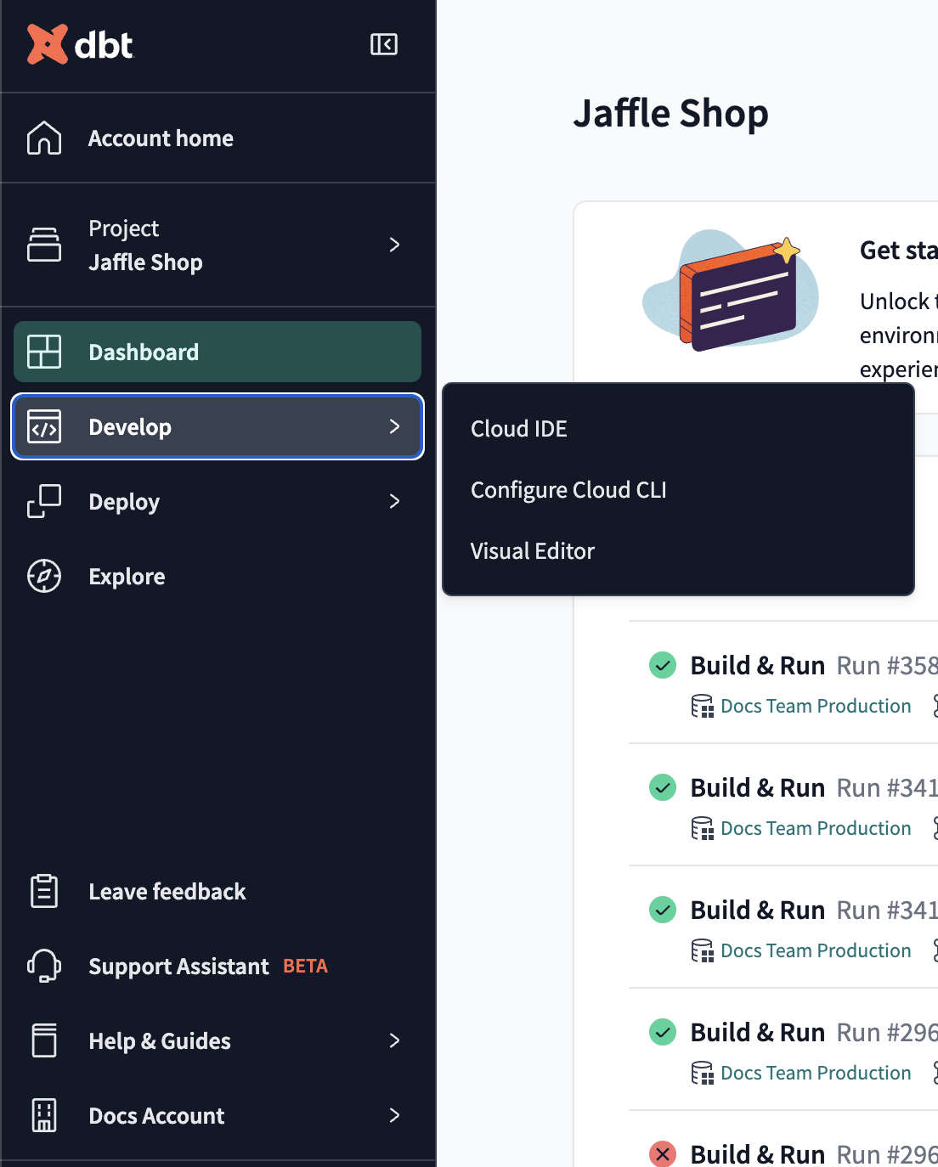This screenshot has width=938, height=1167.
Task: Click the Docs Account building icon
Action: click(44, 1115)
